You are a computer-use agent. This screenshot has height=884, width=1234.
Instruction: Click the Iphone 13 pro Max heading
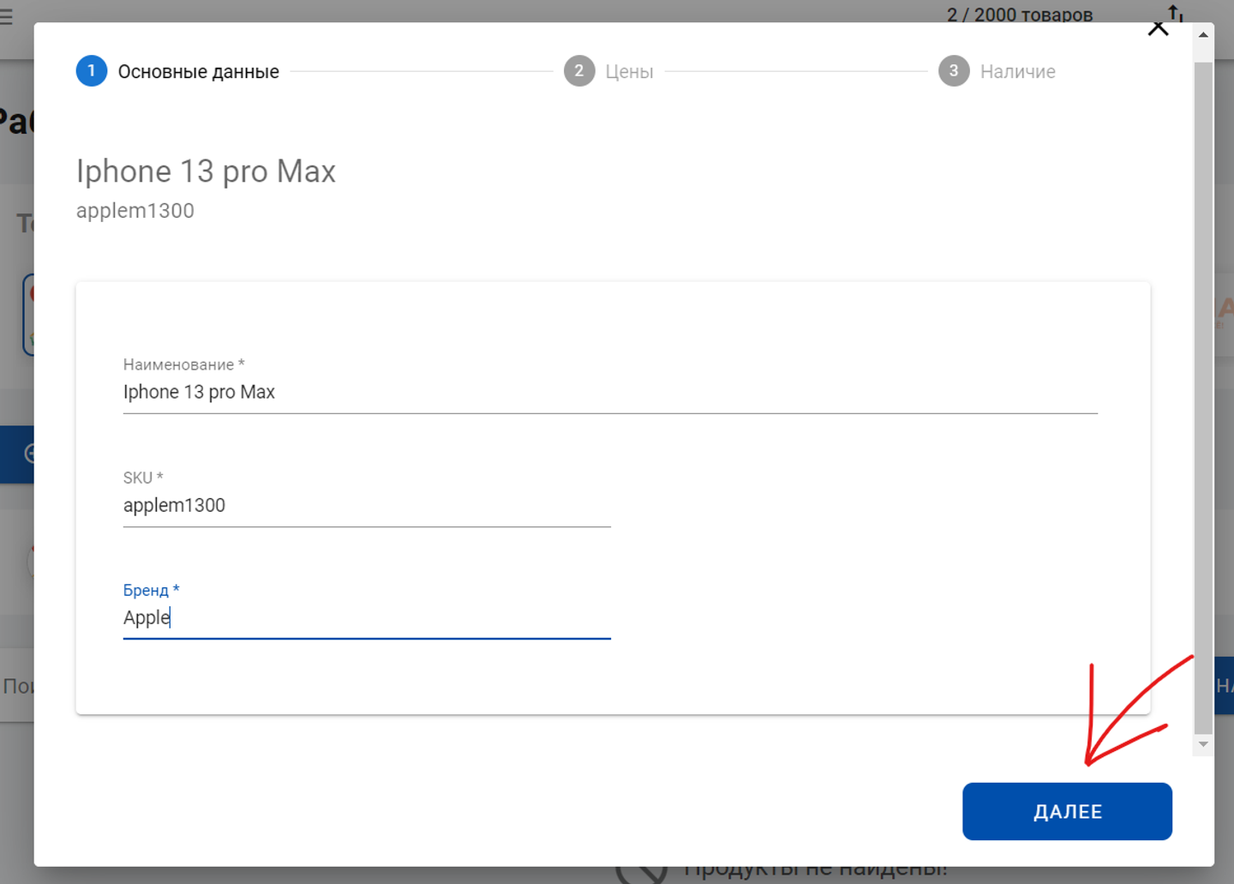coord(206,171)
